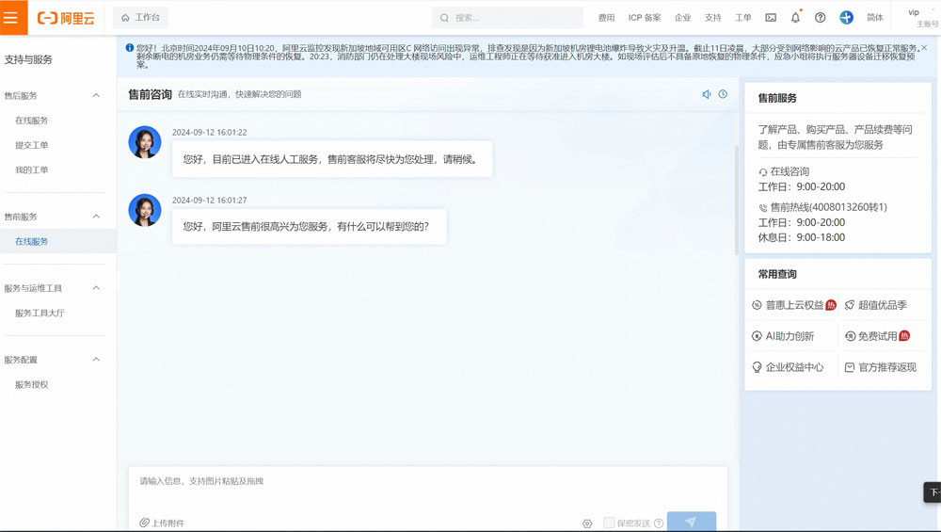
Task: Open 服务授权 in sidebar
Action: coord(32,384)
